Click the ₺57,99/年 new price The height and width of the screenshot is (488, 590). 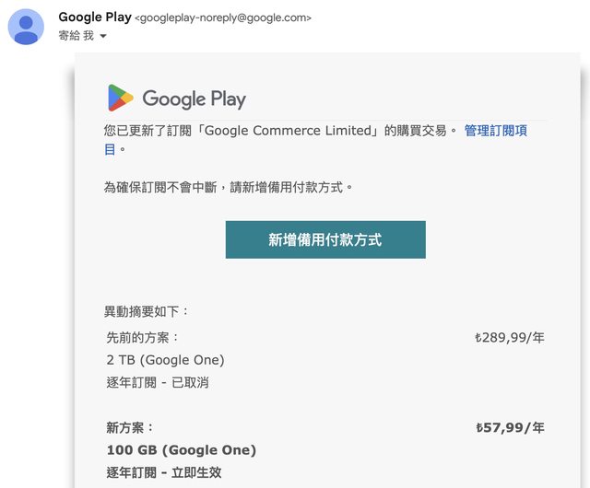tap(510, 427)
